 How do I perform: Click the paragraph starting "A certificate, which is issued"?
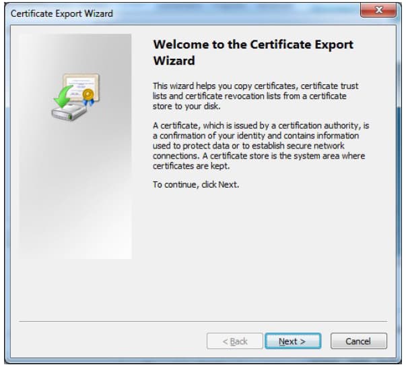point(261,146)
